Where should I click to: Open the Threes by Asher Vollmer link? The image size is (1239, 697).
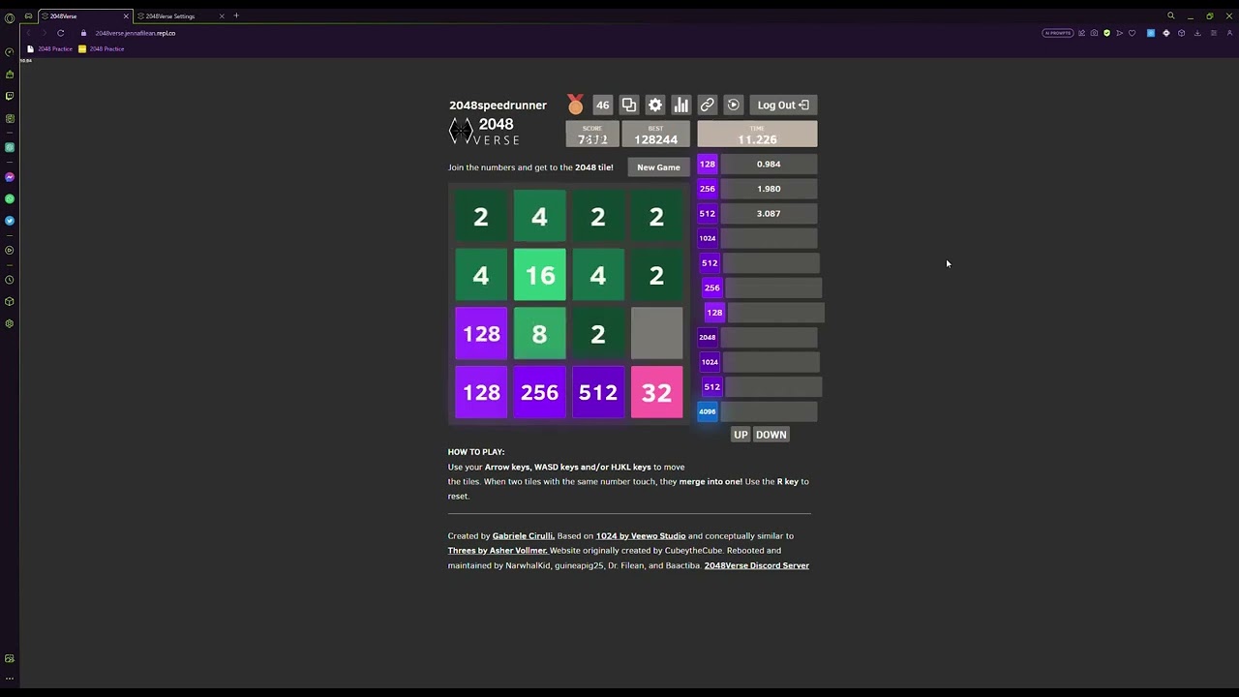click(498, 550)
